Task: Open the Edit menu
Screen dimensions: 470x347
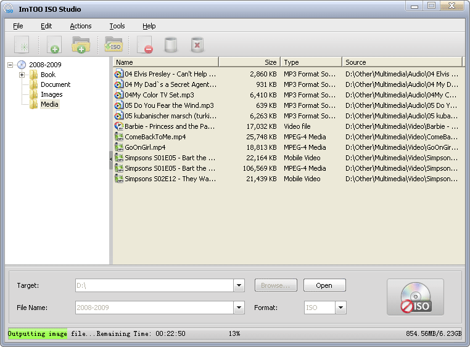Action: click(x=46, y=26)
